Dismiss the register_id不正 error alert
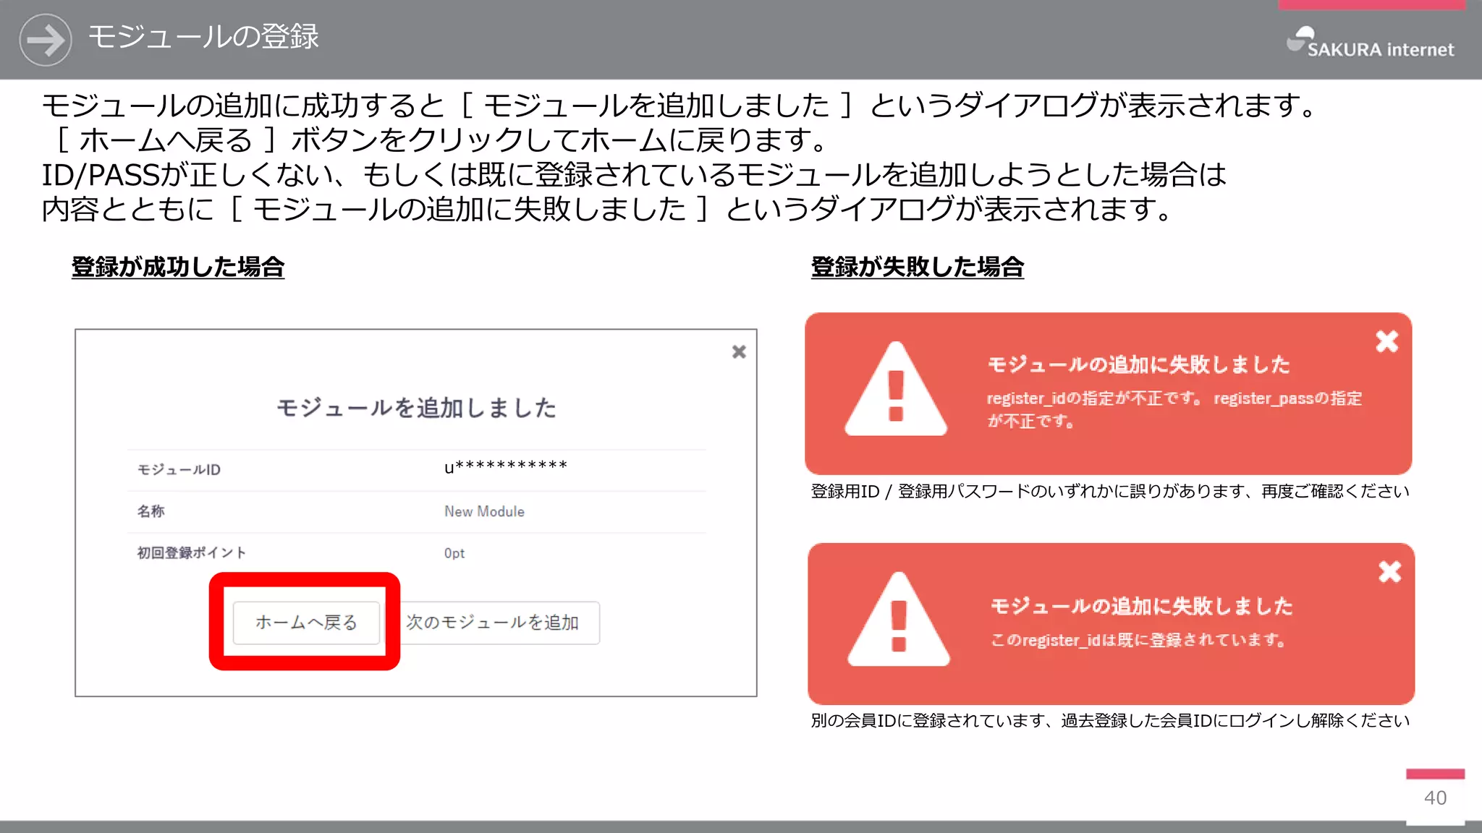This screenshot has width=1482, height=833. tap(1386, 341)
